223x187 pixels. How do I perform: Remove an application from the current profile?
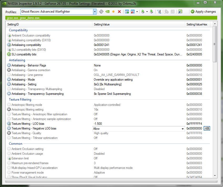pyautogui.click(x=133, y=12)
